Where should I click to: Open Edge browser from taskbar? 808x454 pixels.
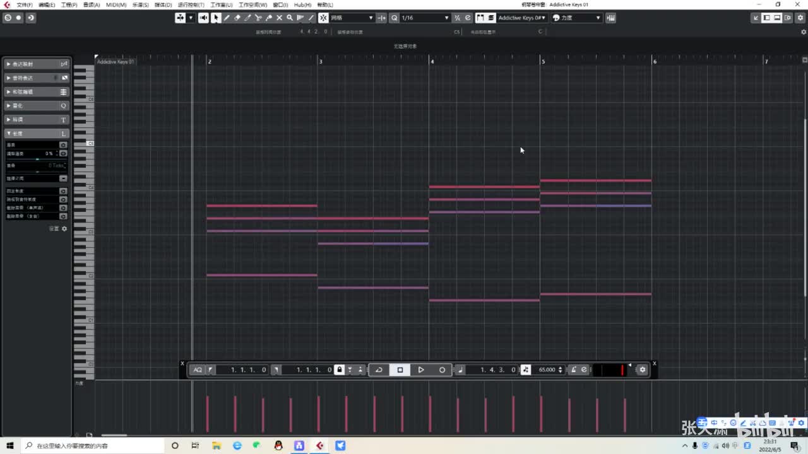(237, 446)
